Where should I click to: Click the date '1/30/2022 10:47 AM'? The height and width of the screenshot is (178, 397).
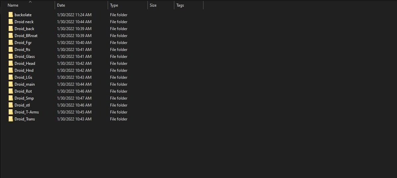(74, 98)
